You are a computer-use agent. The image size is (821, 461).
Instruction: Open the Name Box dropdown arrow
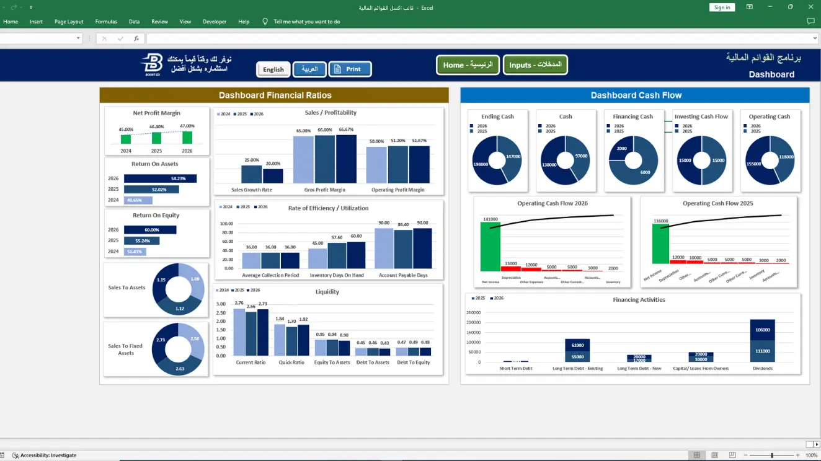coord(78,38)
